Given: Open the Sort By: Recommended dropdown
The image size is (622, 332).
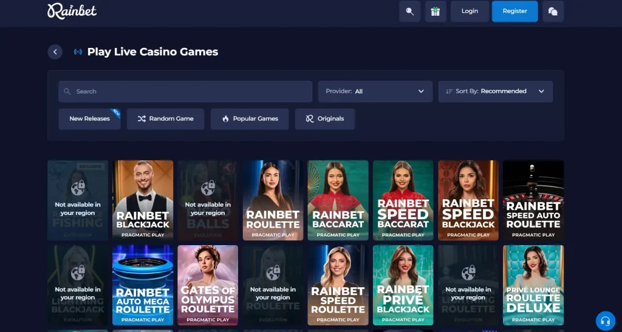Looking at the screenshot, I should point(496,92).
